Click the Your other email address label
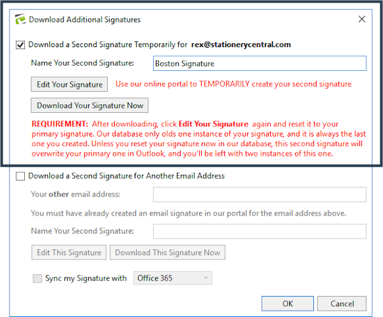383x317 pixels. pyautogui.click(x=75, y=195)
